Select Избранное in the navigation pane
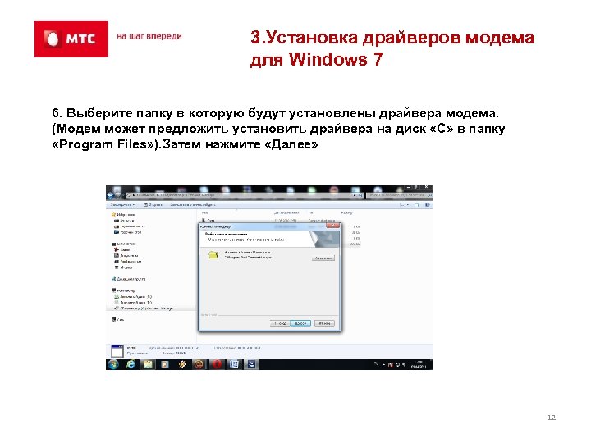Image resolution: width=591 pixels, height=443 pixels. click(123, 214)
